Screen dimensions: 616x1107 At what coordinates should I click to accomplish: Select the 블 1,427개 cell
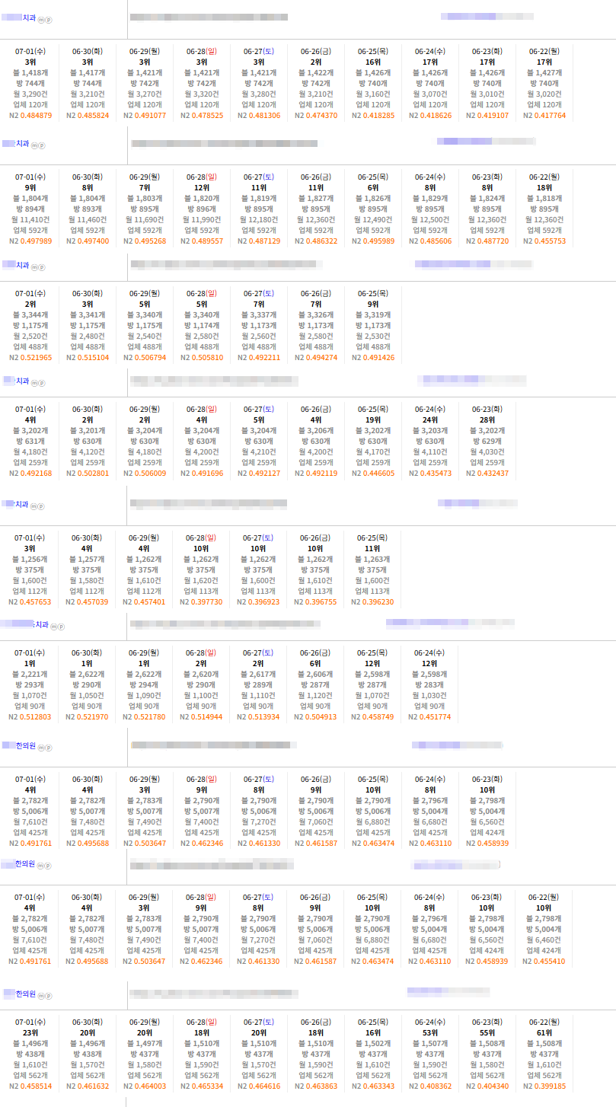pyautogui.click(x=544, y=73)
